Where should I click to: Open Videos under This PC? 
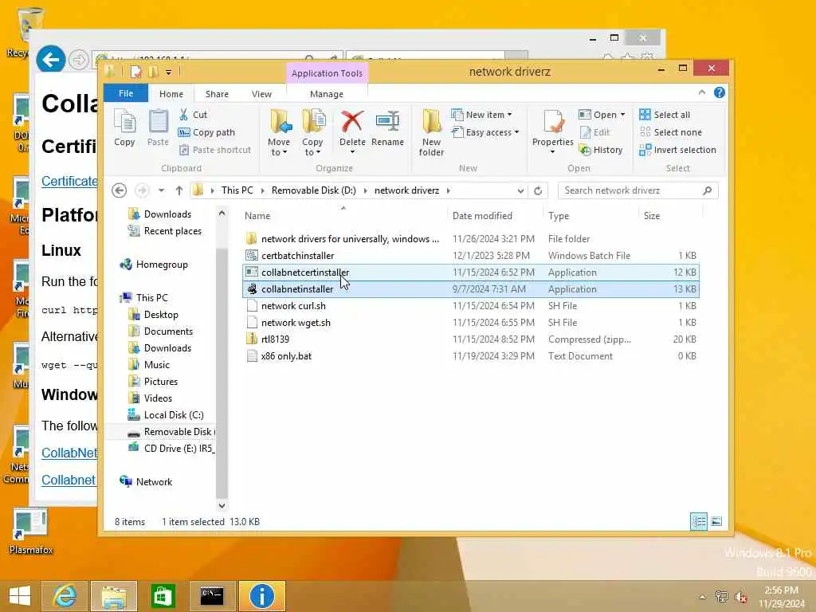coord(151,398)
